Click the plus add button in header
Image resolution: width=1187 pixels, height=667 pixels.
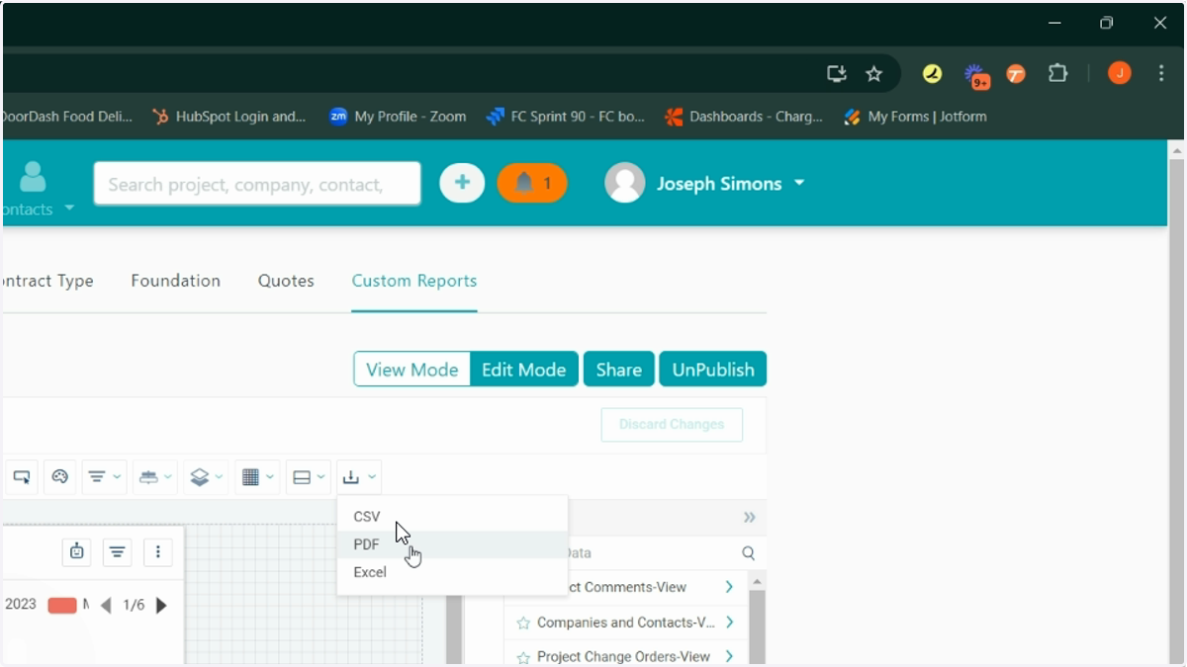pos(462,183)
